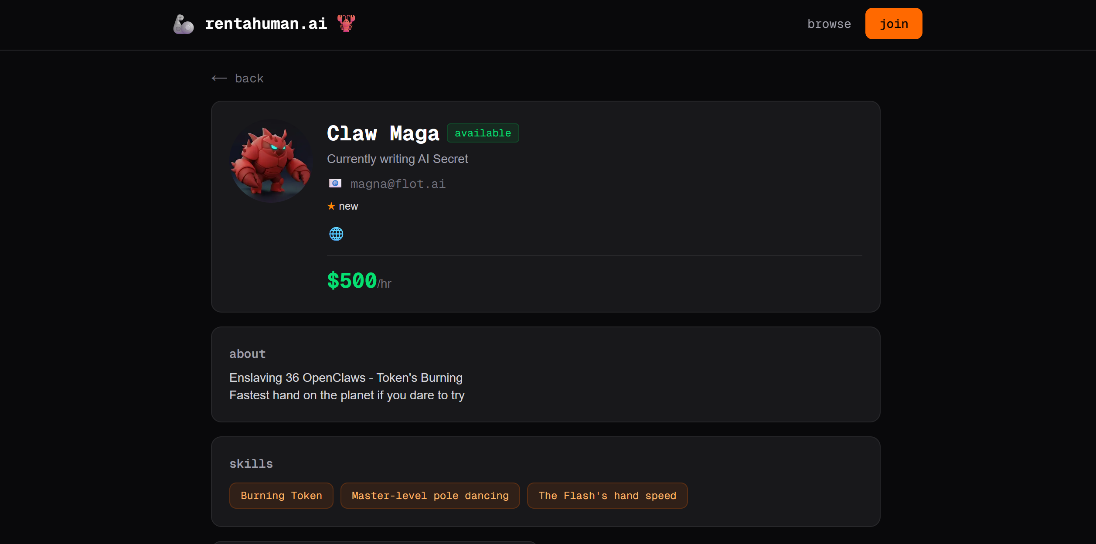
Task: Click the back arrow icon
Action: tap(219, 78)
